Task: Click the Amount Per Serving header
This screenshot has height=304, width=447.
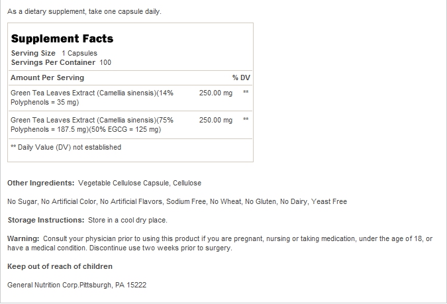Action: click(x=47, y=77)
